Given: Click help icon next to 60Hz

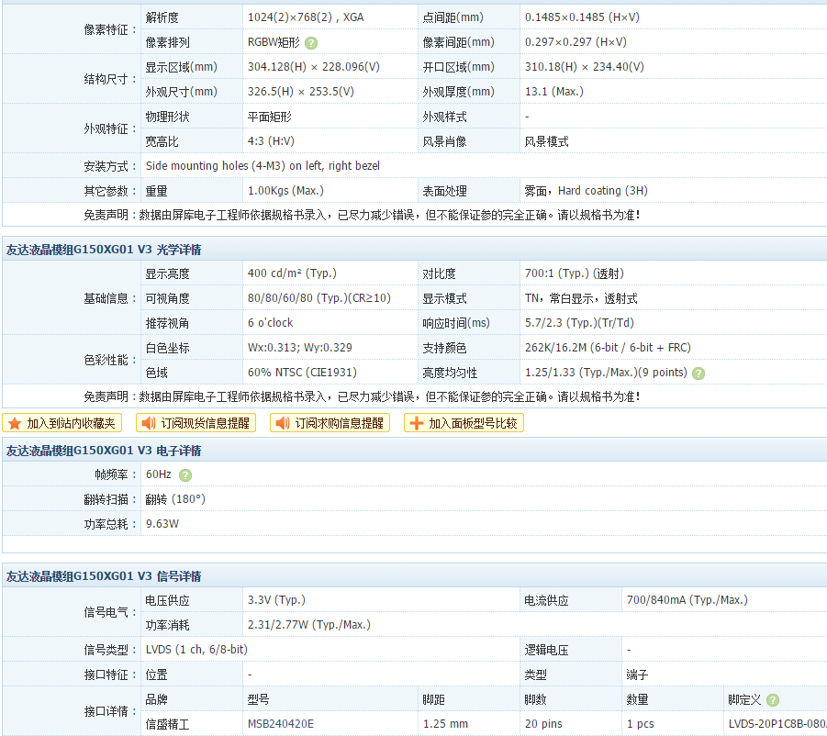Looking at the screenshot, I should click(185, 475).
